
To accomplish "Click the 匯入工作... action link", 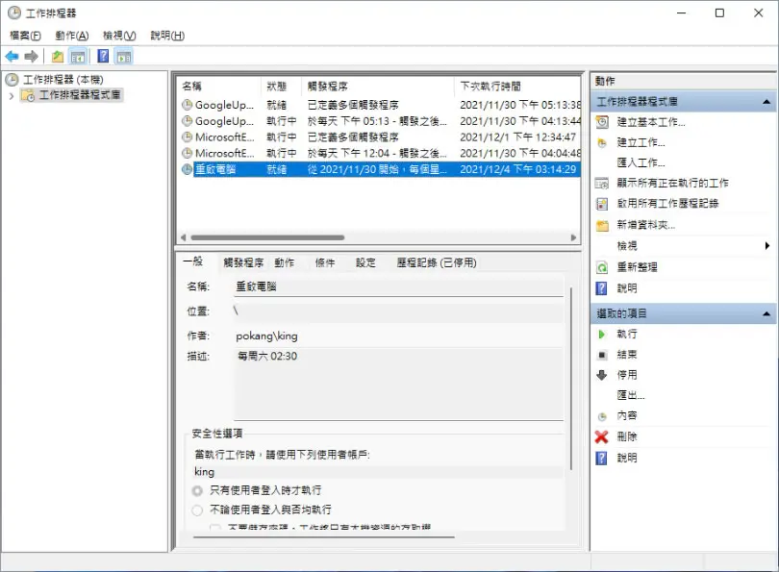I will point(641,162).
